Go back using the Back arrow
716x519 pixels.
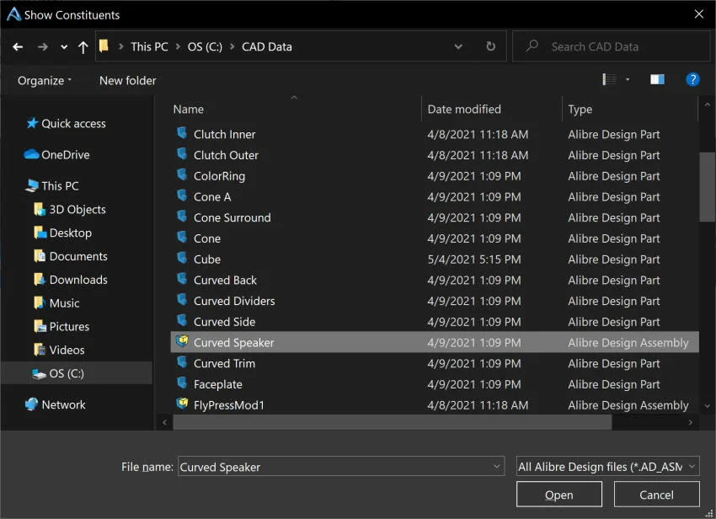18,46
